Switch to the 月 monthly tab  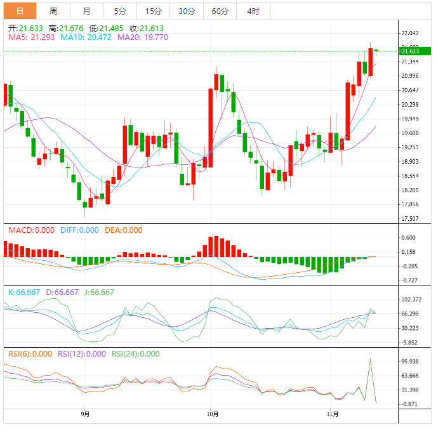coord(86,11)
